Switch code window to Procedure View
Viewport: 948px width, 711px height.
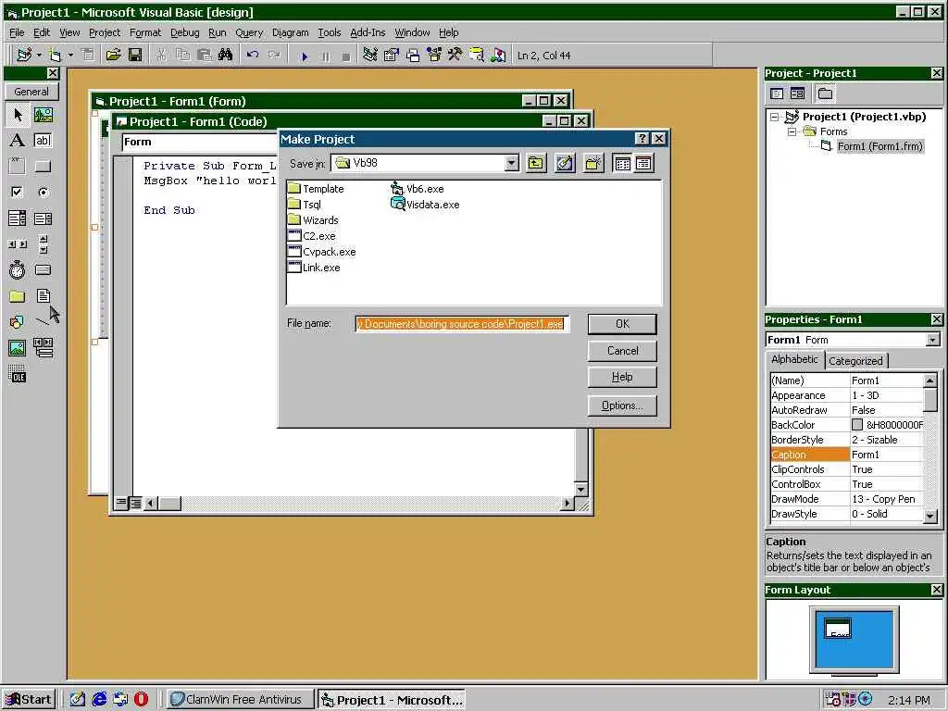click(121, 503)
